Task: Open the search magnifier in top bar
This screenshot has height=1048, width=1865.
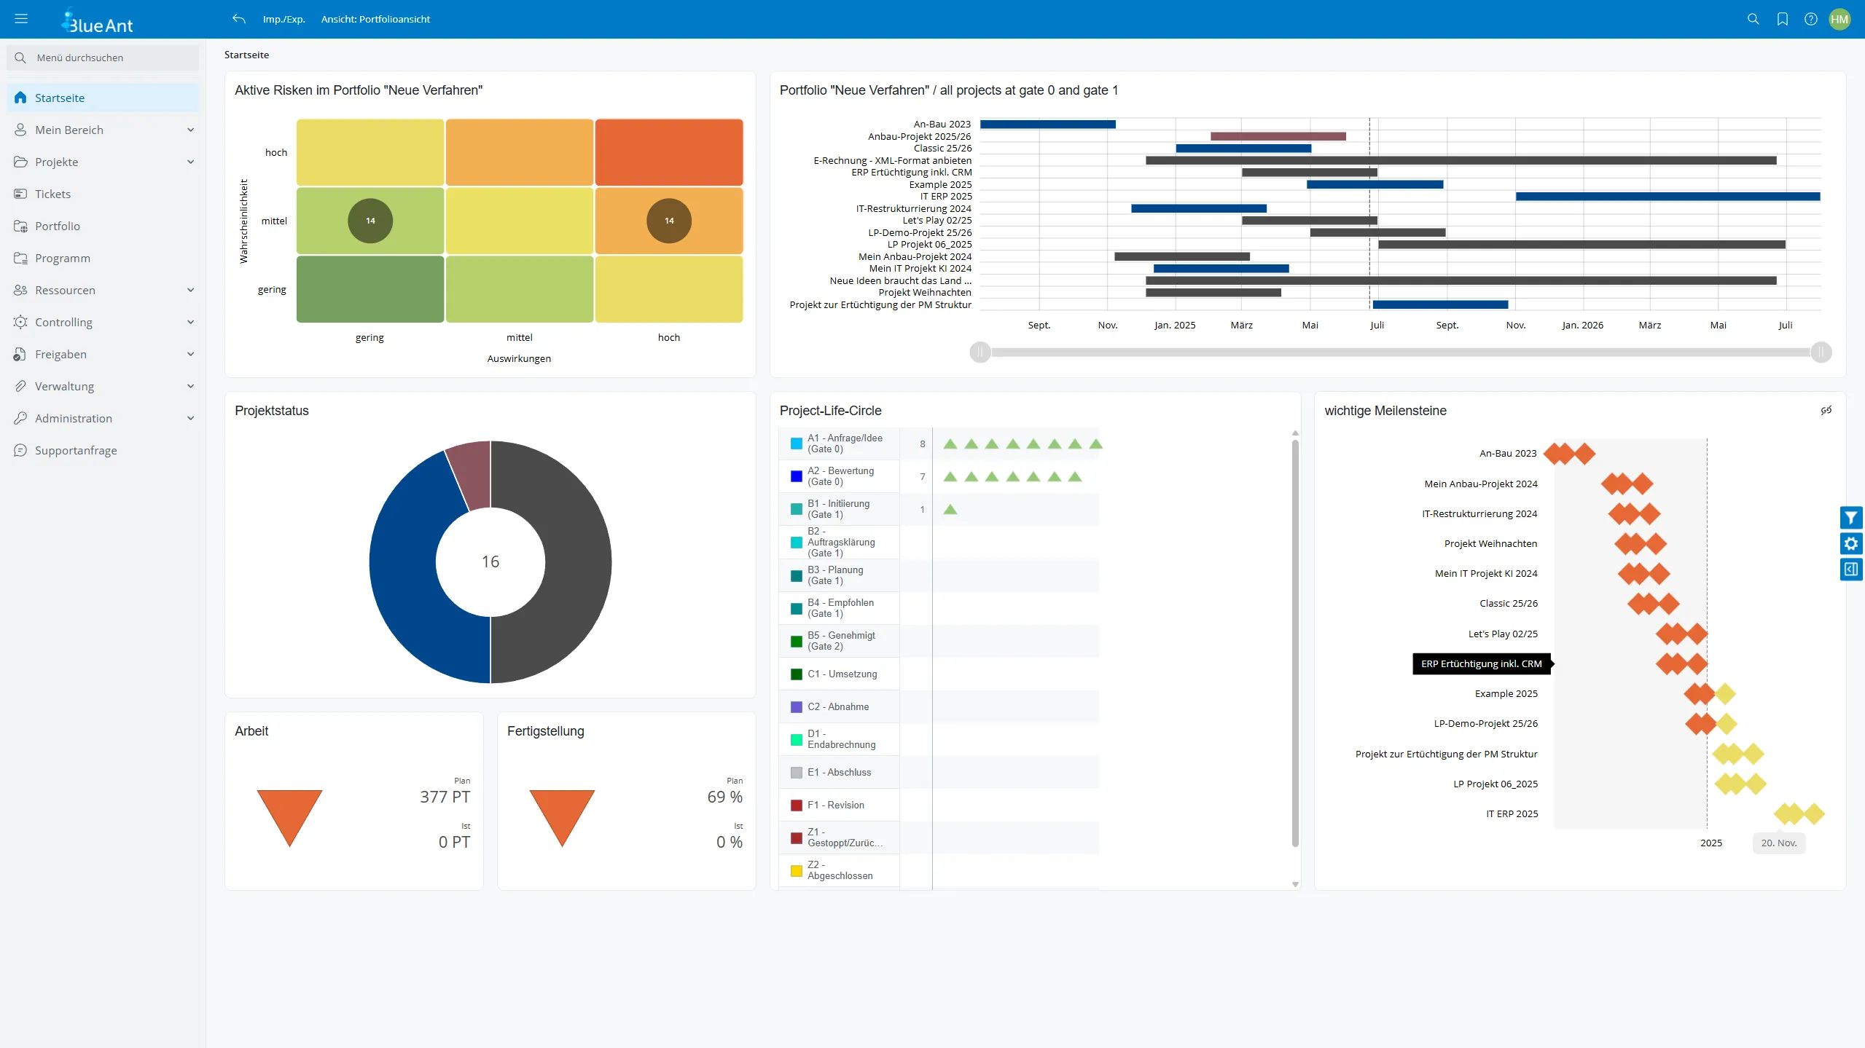Action: pyautogui.click(x=1753, y=19)
